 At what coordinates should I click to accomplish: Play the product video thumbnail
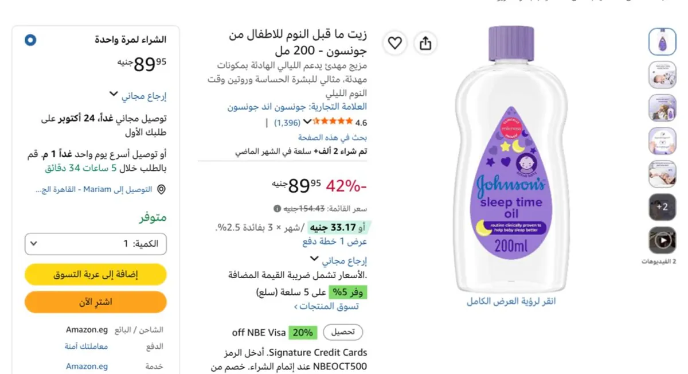[x=662, y=240]
